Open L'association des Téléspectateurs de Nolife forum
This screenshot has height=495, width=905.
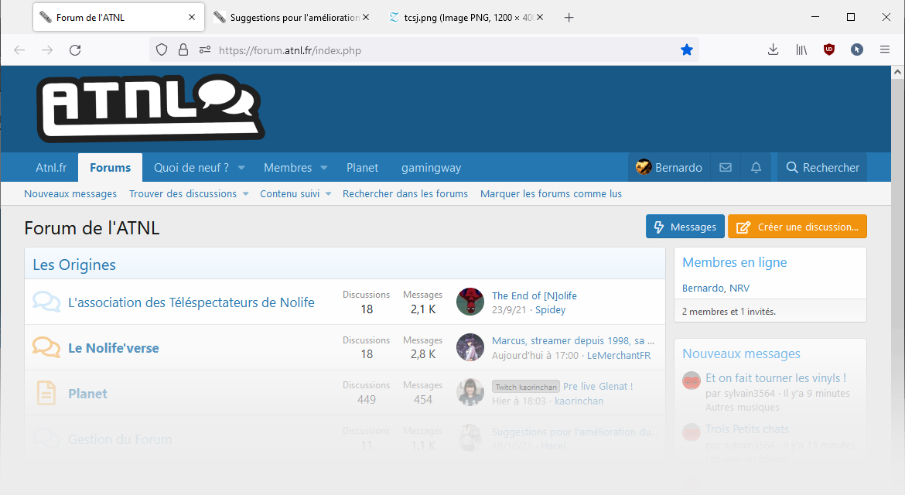pos(191,302)
